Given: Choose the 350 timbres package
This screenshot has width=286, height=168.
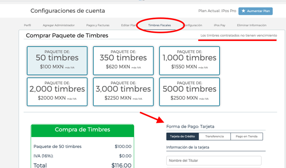Looking at the screenshot, I should pos(123,61).
